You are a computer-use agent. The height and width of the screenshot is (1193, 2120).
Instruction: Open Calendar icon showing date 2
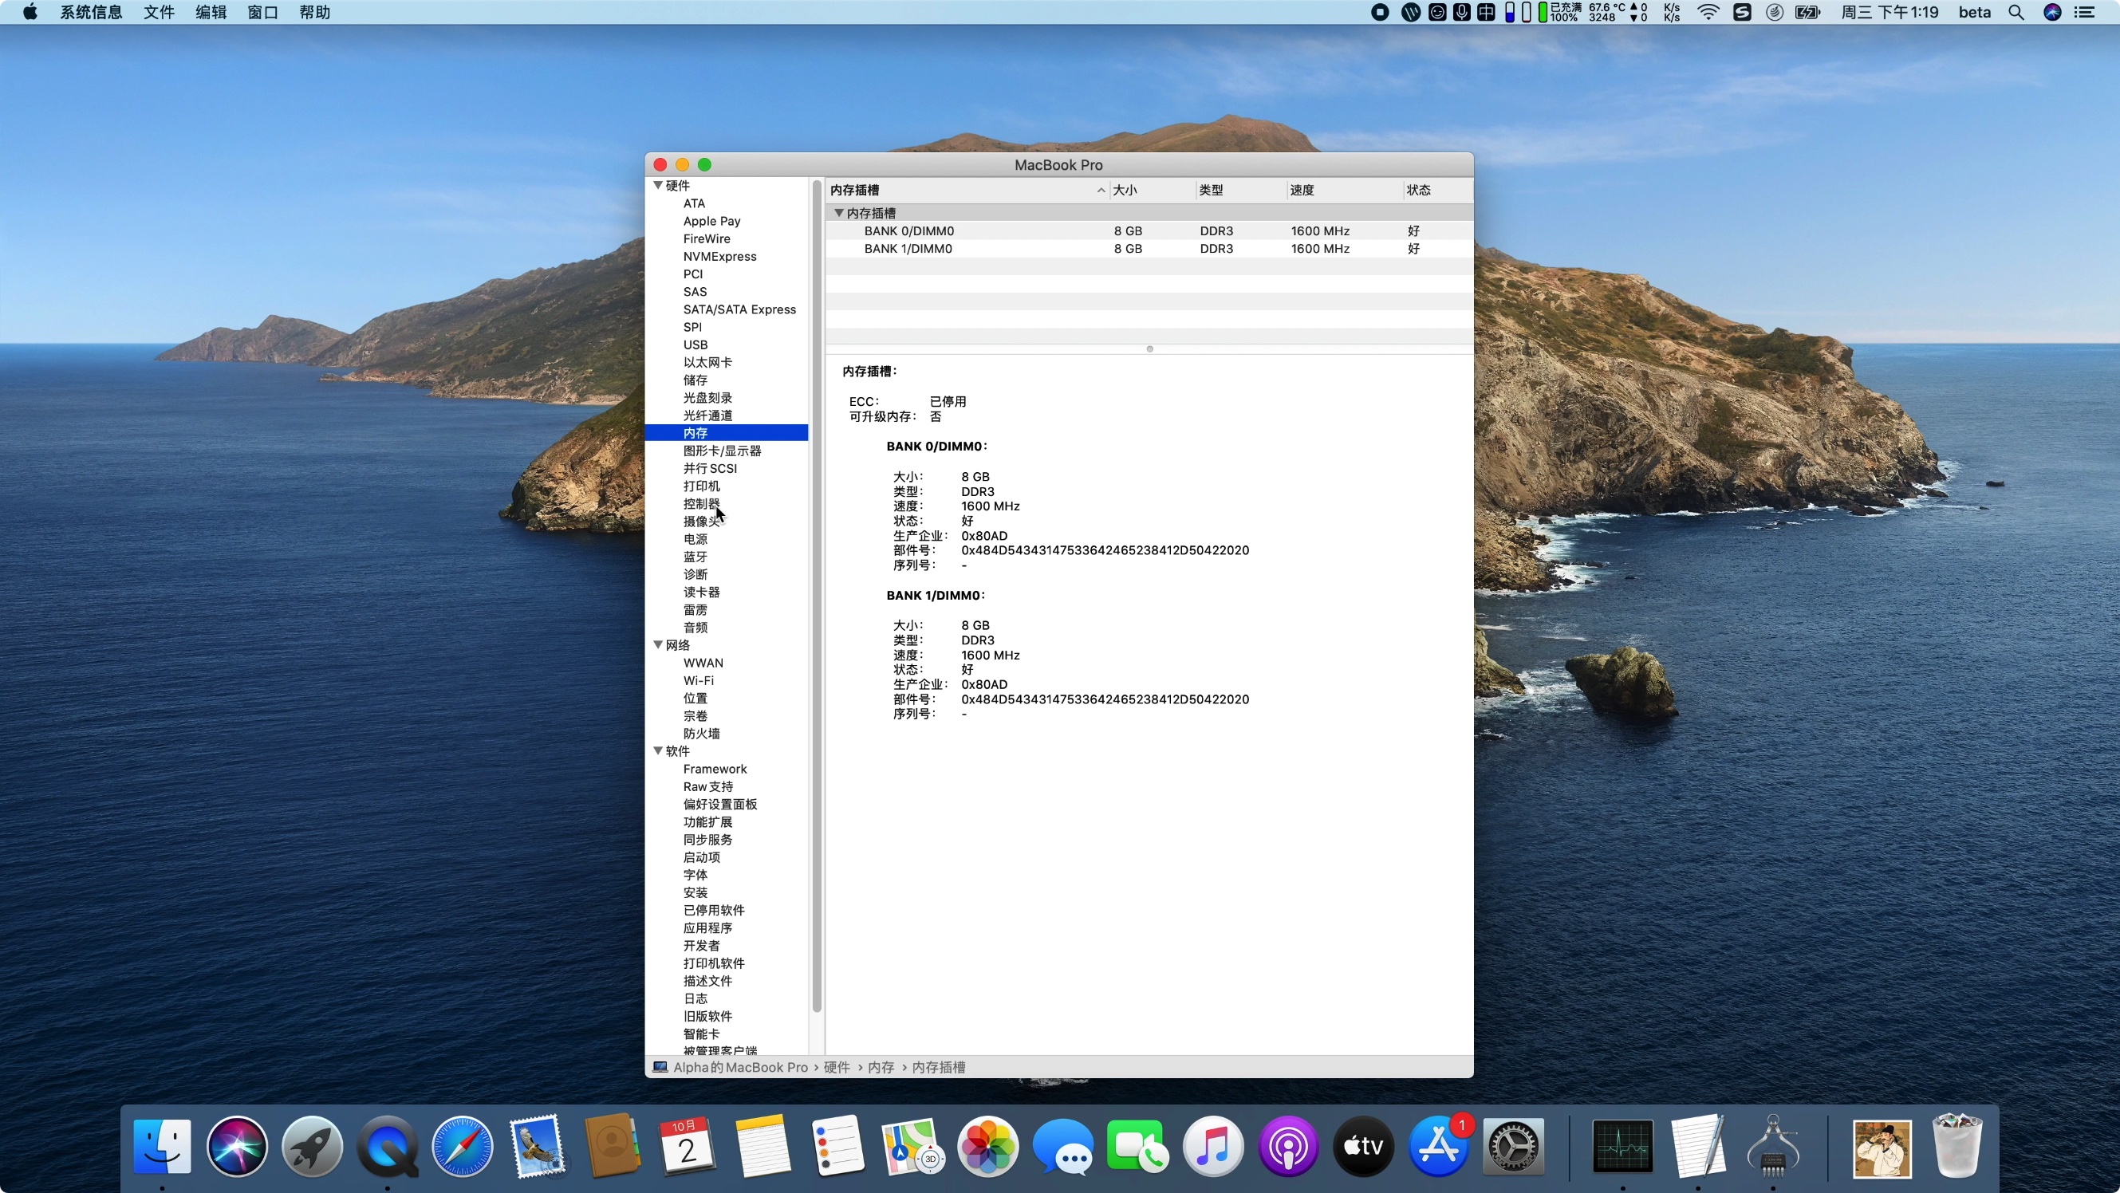coord(688,1145)
